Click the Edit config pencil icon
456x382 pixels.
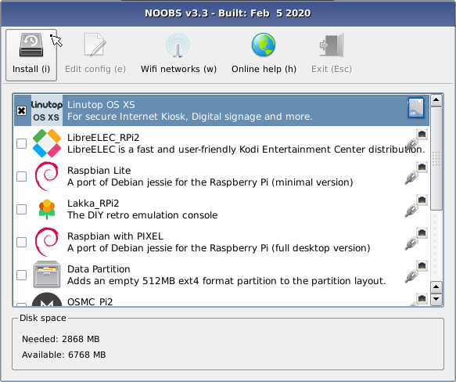95,45
